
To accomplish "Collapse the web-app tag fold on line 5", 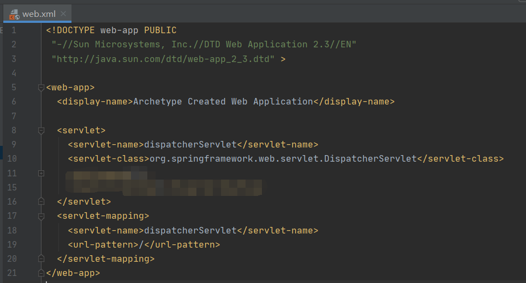I will coord(41,88).
